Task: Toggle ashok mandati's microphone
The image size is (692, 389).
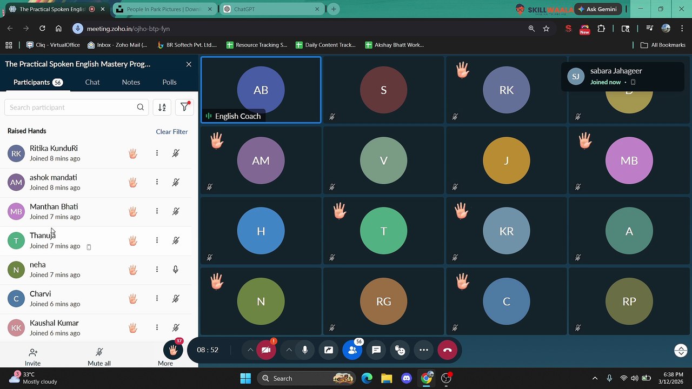Action: (x=176, y=182)
